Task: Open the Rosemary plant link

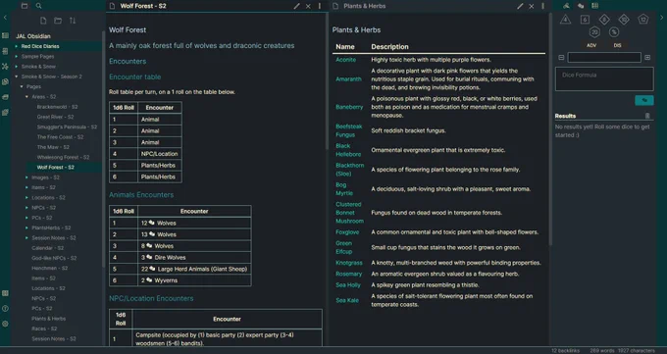Action: point(348,274)
